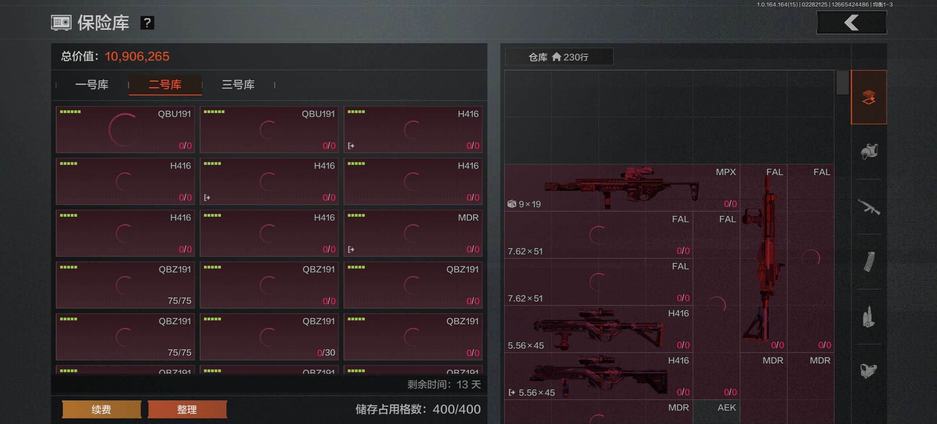Select the helmet and armor category icon
This screenshot has width=937, height=424.
(869, 152)
